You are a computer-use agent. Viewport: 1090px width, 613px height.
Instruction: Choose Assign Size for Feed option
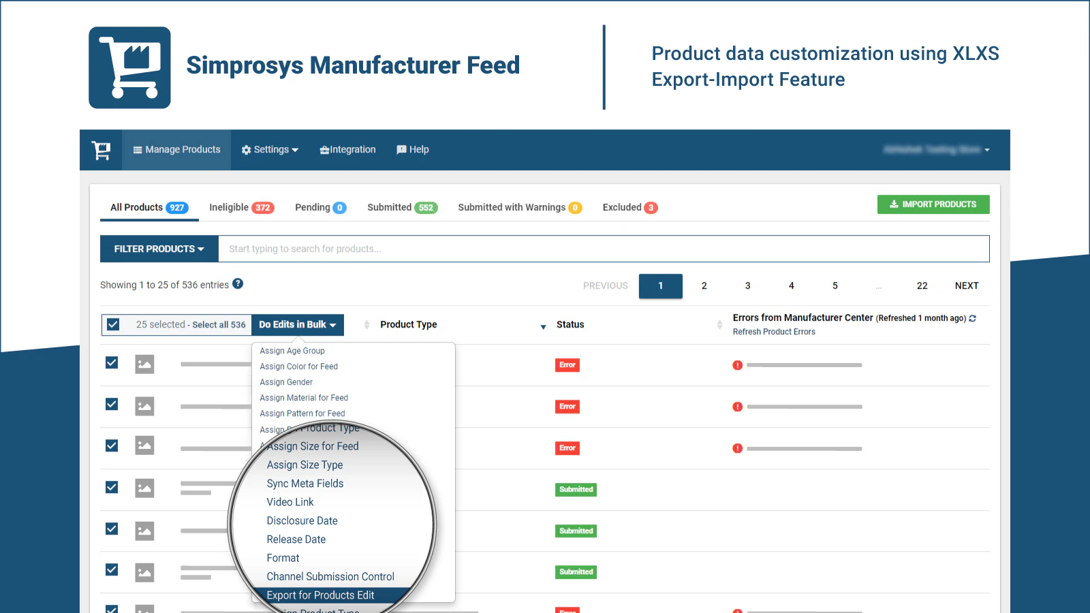(x=313, y=446)
